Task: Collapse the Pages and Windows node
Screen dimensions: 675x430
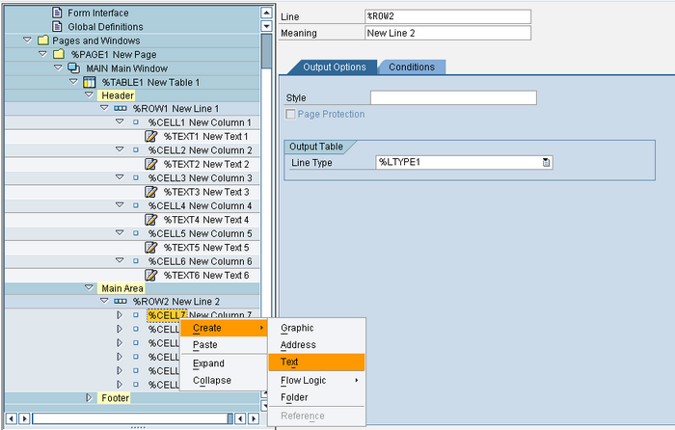Action: tap(27, 40)
